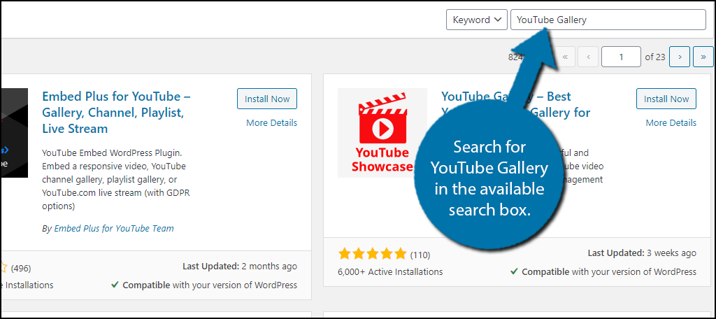Select the (496) ratings count text

(x=21, y=268)
